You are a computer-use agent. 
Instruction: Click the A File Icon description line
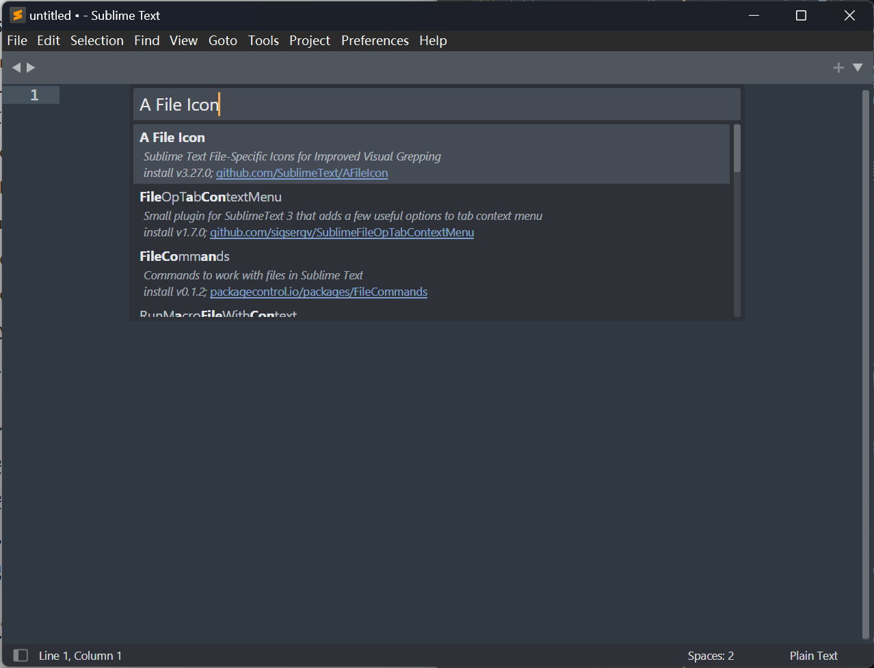[292, 156]
